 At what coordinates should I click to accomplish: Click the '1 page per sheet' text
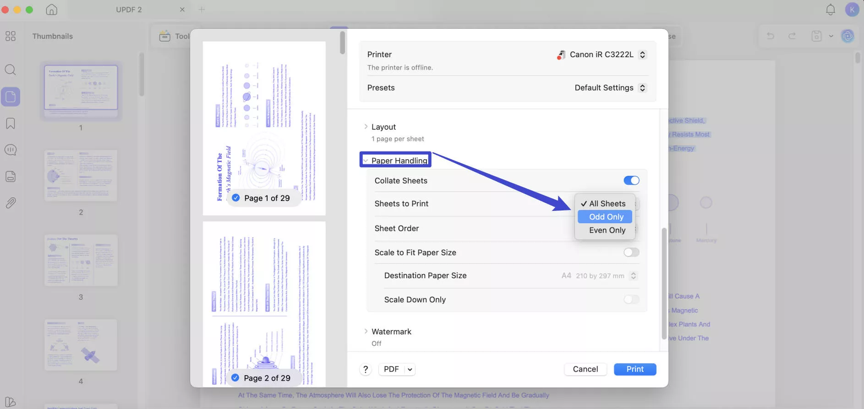[x=398, y=139]
